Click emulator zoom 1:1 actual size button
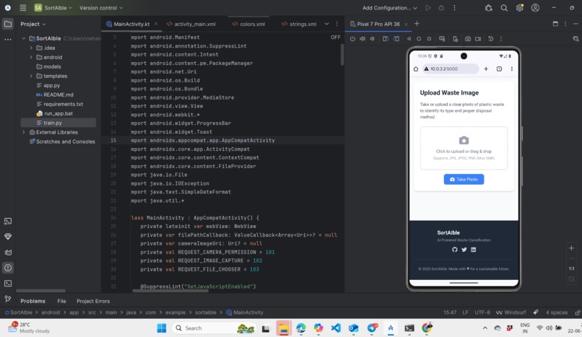582x337 pixels. [x=572, y=268]
